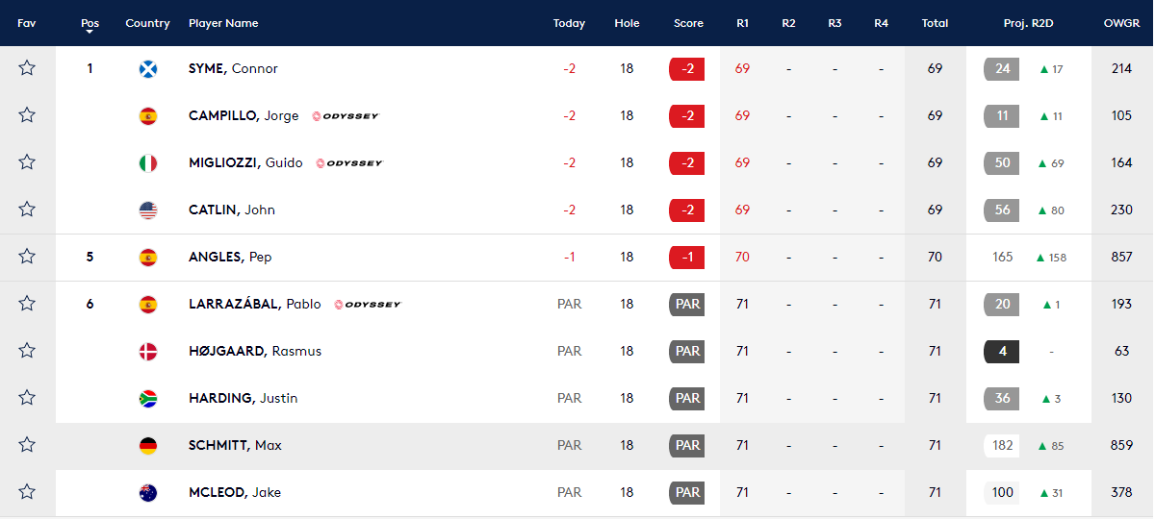Click the Player Name column header
The height and width of the screenshot is (519, 1155).
223,23
